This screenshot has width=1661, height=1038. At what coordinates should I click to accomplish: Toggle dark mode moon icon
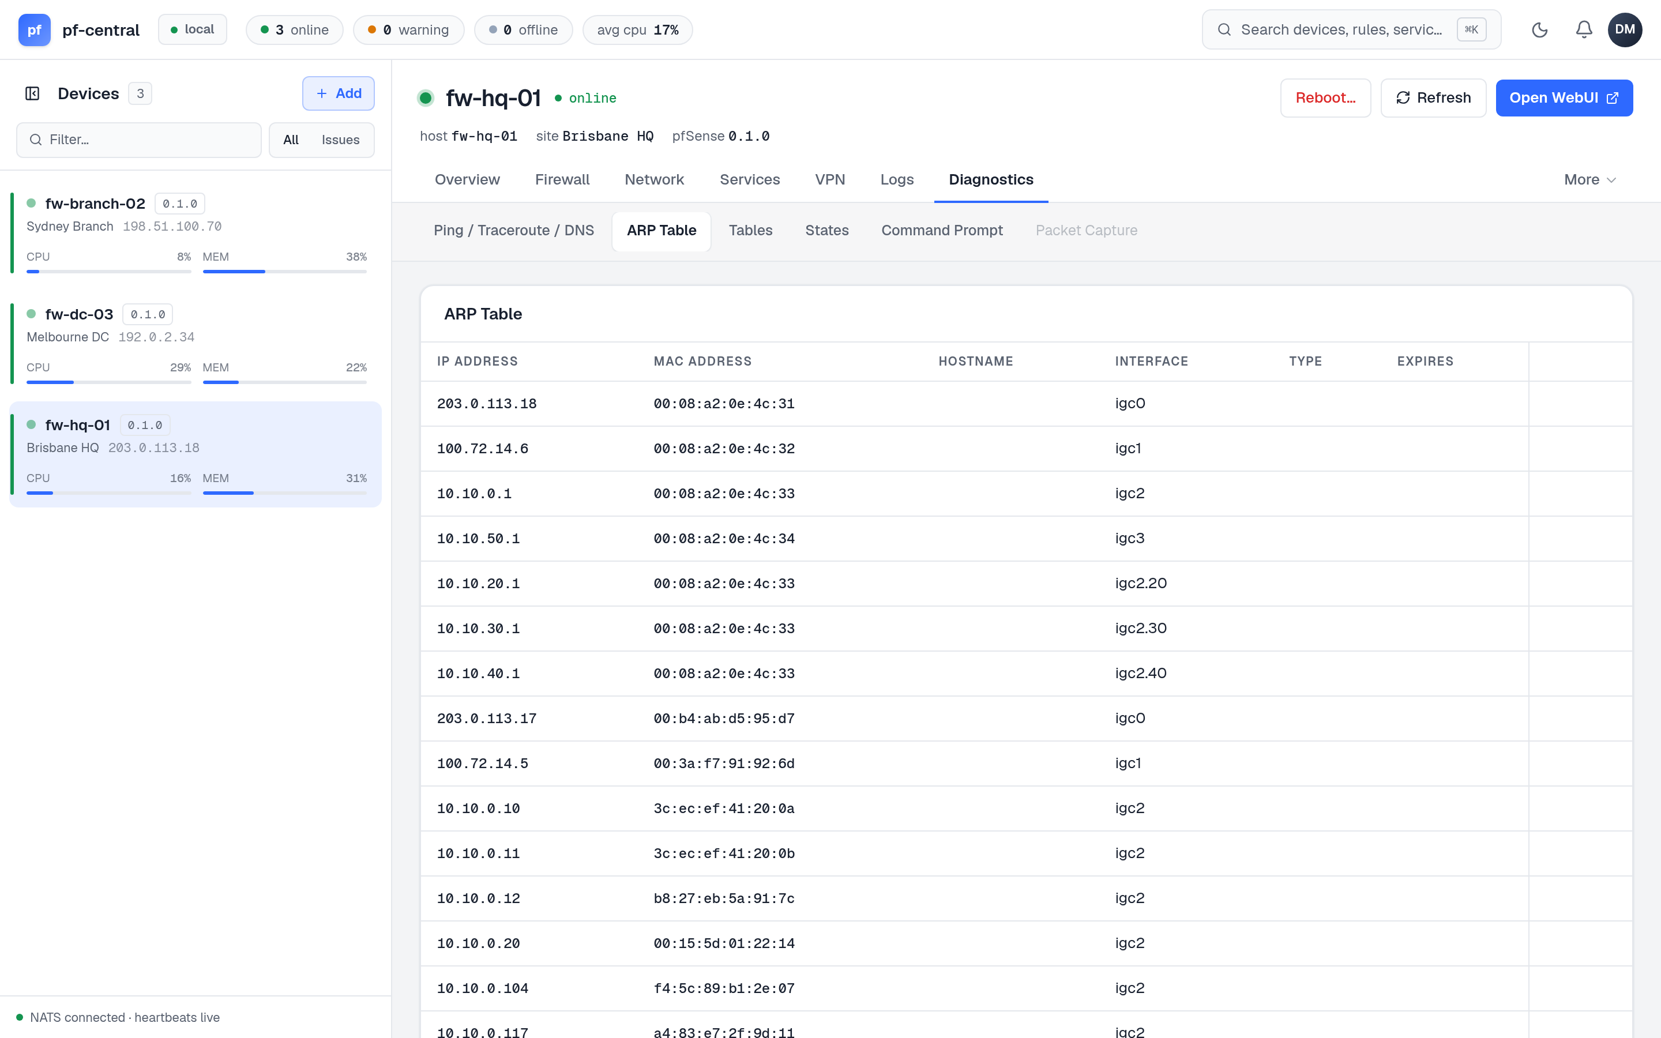click(1539, 29)
